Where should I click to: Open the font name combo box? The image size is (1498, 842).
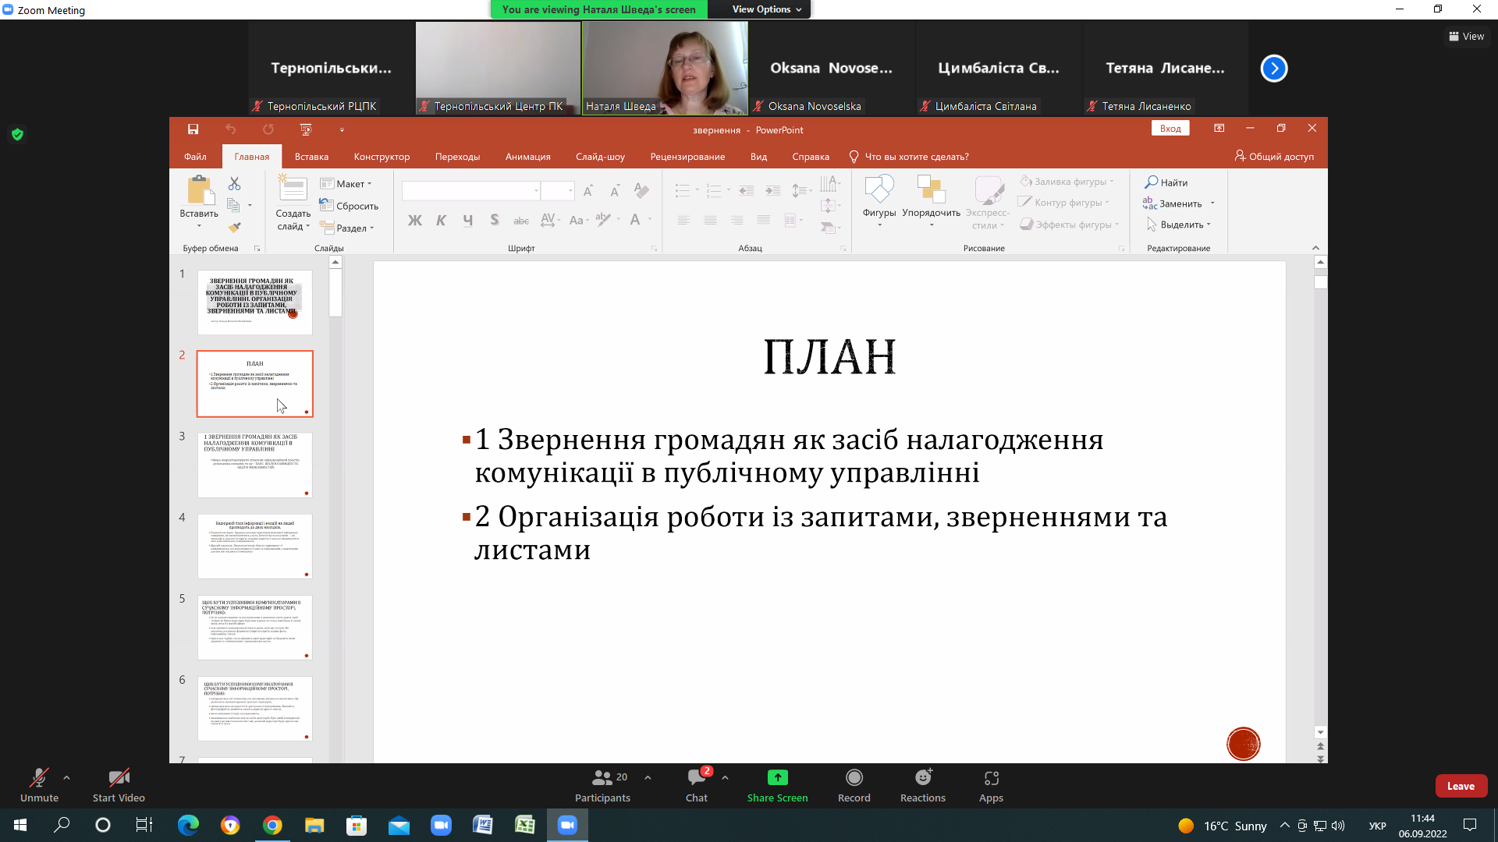471,191
